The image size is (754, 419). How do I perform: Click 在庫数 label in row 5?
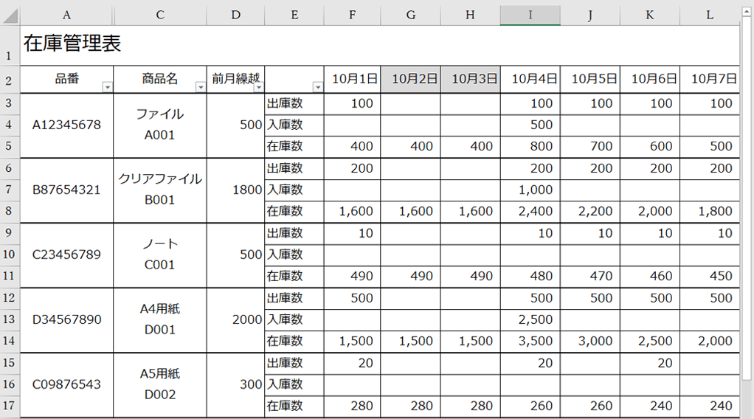294,147
